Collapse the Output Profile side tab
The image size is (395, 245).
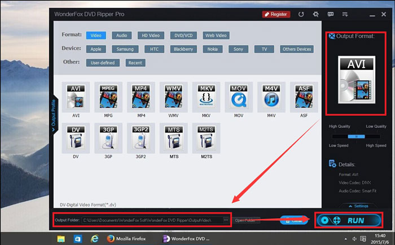pyautogui.click(x=54, y=115)
